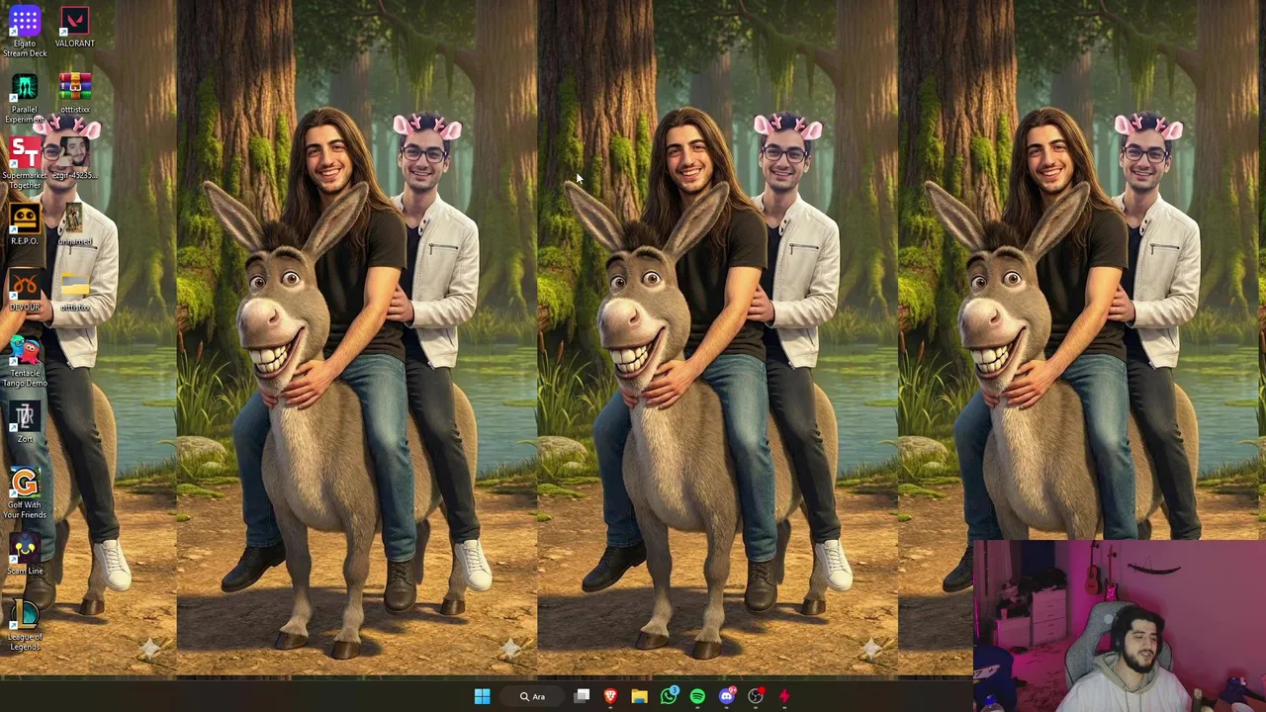Select the unnamed image file icon

pyautogui.click(x=75, y=224)
